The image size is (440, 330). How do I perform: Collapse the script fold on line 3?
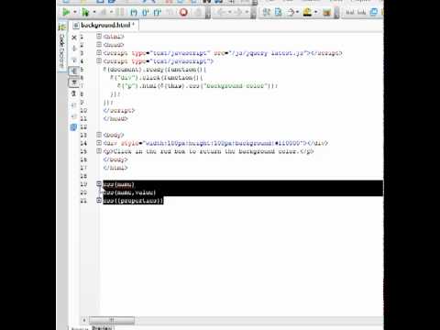tap(99, 52)
